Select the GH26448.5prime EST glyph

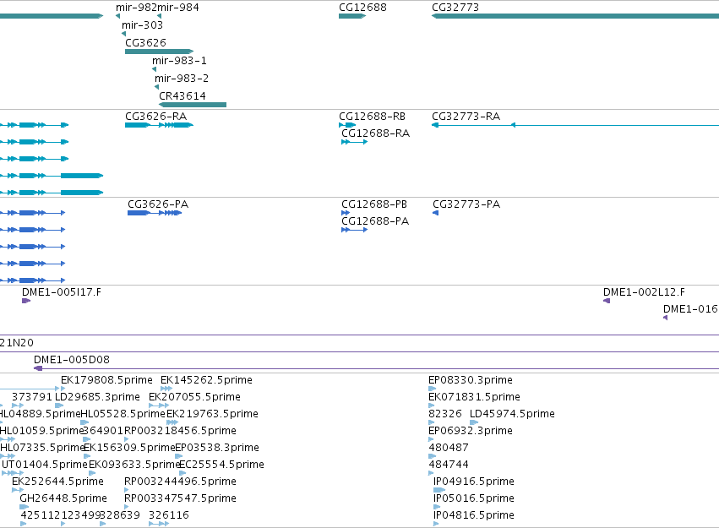point(25,507)
